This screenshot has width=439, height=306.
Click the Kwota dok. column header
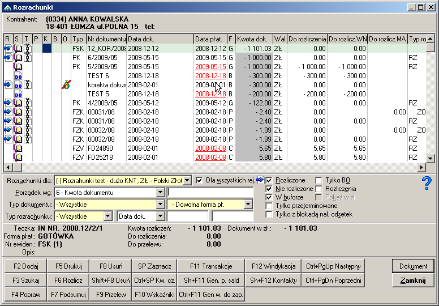point(253,39)
